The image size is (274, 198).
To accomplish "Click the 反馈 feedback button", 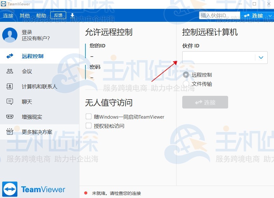I will pyautogui.click(x=59, y=15).
